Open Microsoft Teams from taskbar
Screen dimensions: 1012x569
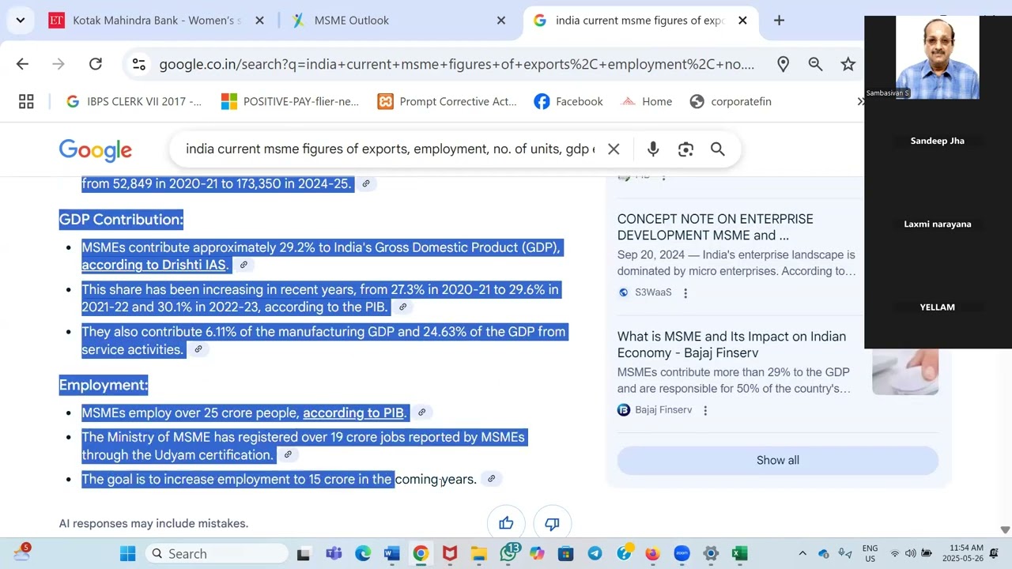(334, 553)
